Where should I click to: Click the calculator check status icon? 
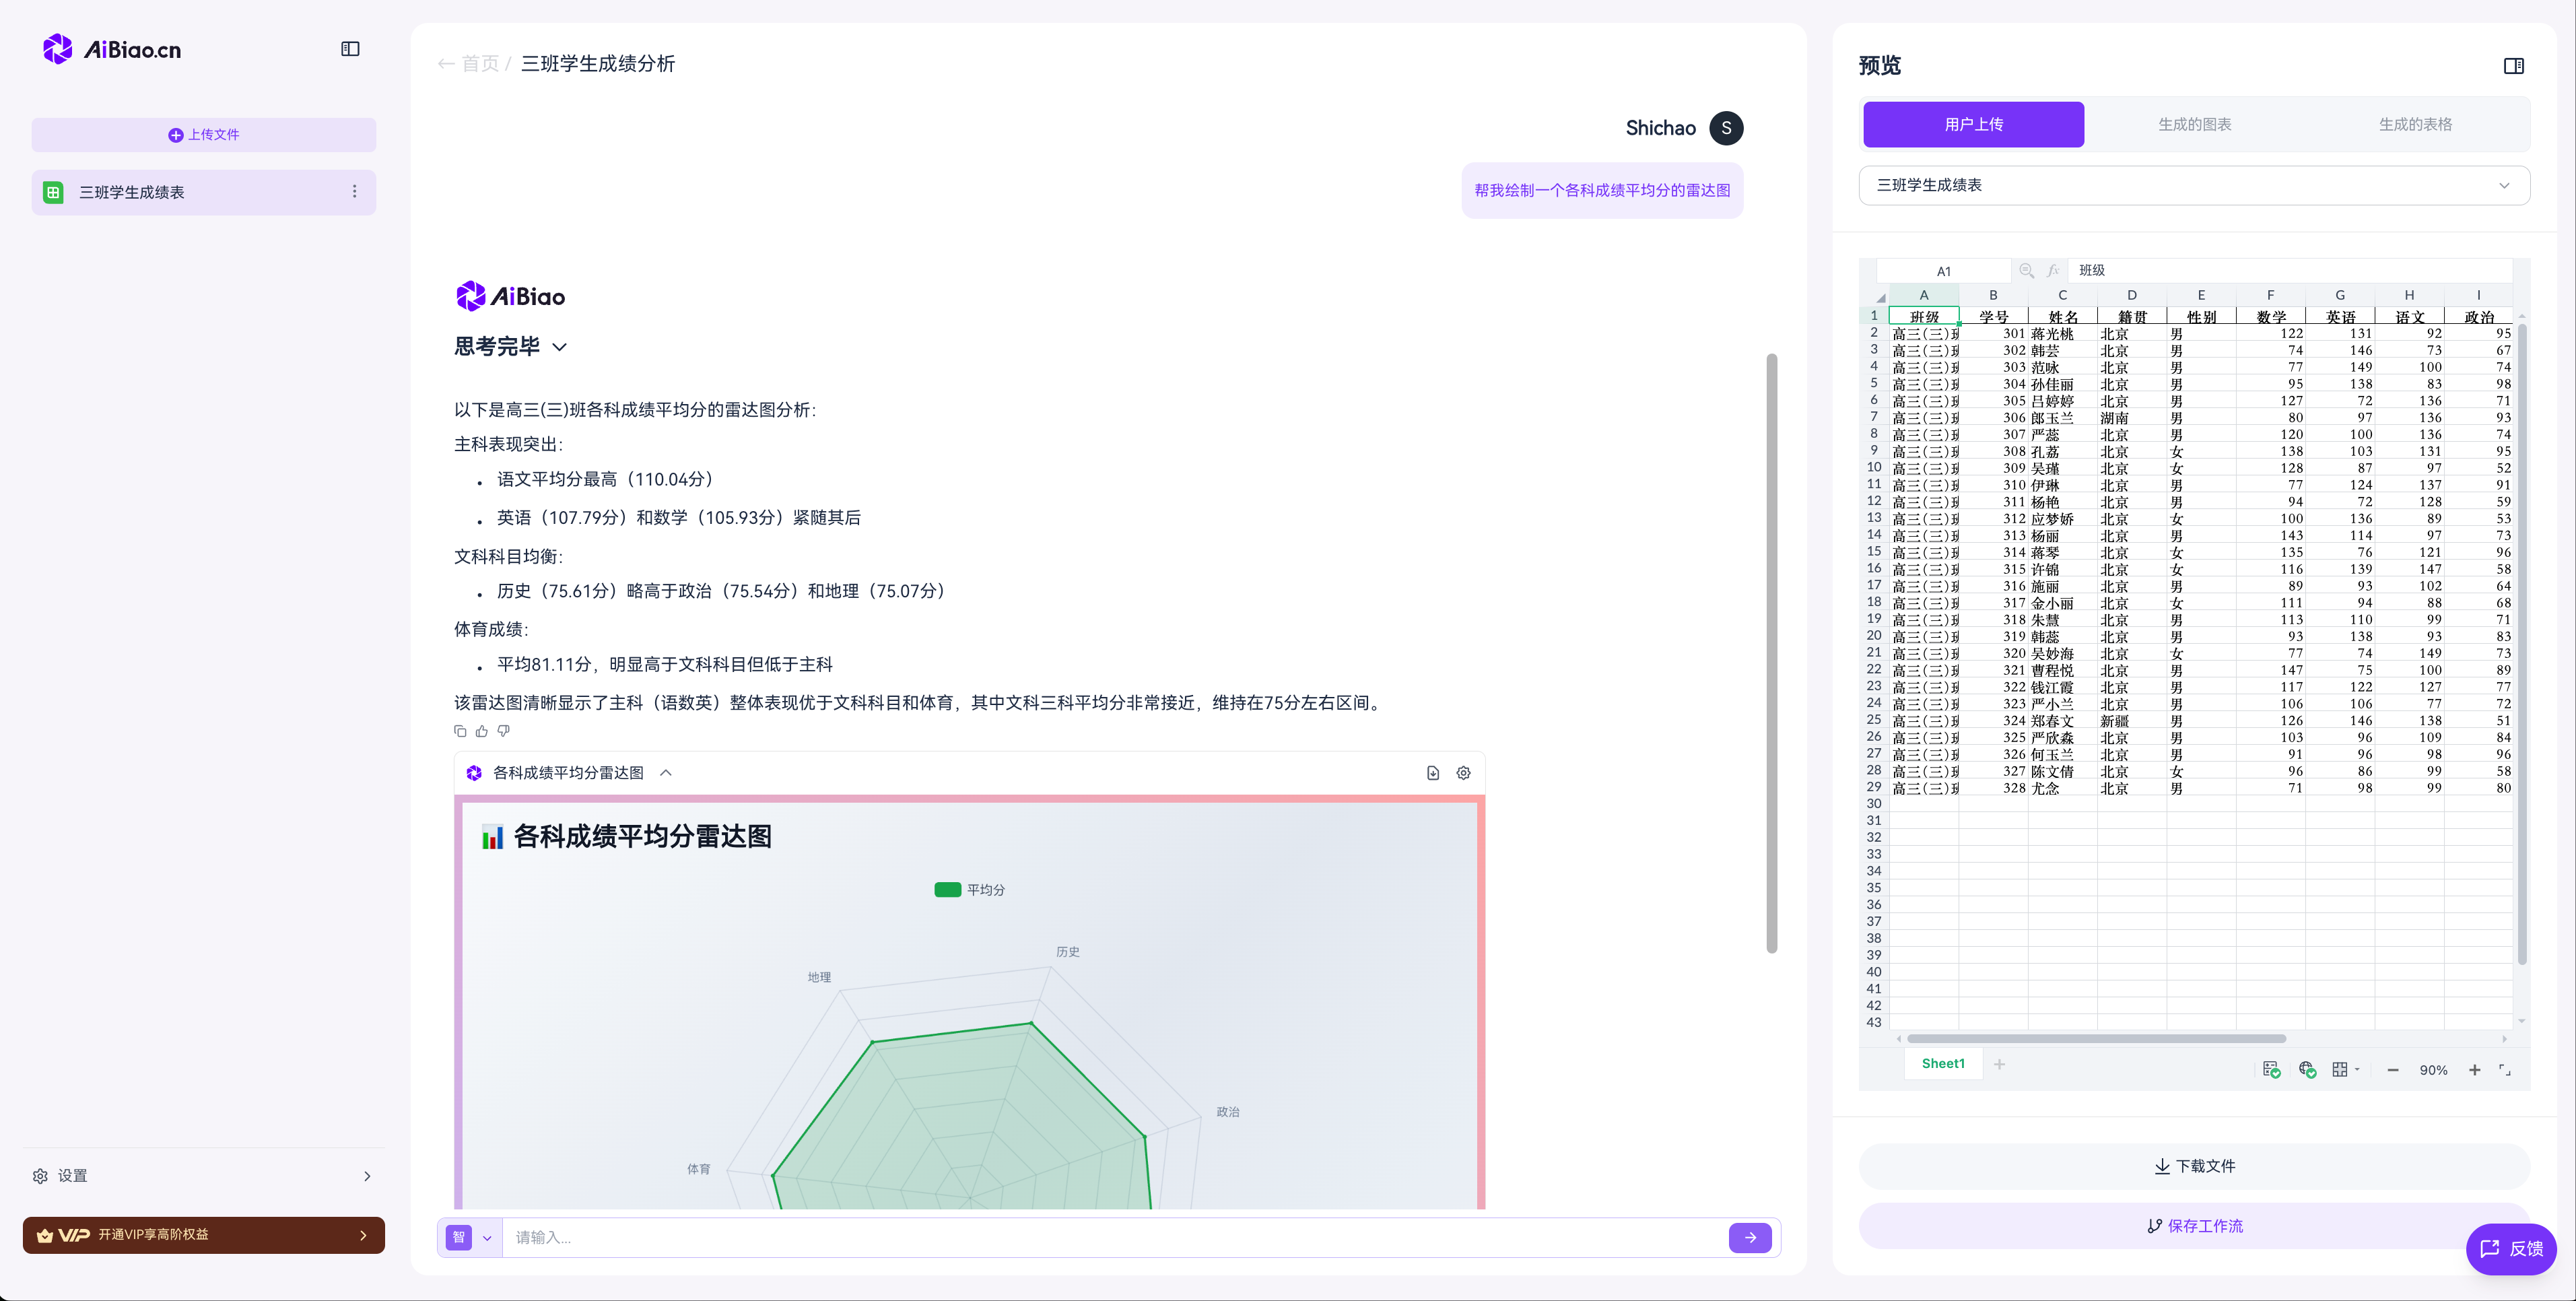coord(2271,1070)
